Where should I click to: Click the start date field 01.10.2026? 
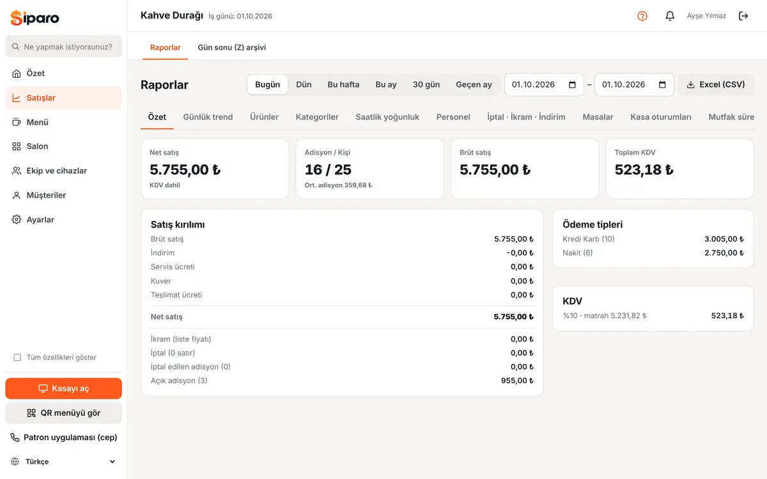coord(544,84)
